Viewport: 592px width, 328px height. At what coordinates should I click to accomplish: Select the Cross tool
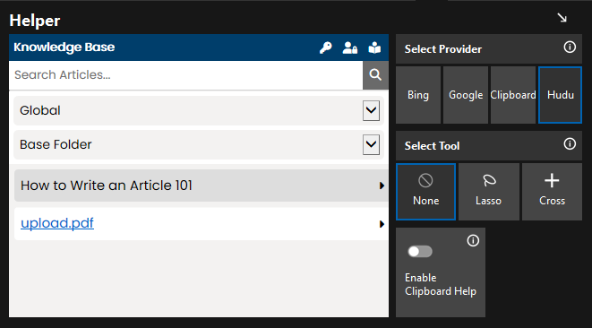(x=552, y=192)
